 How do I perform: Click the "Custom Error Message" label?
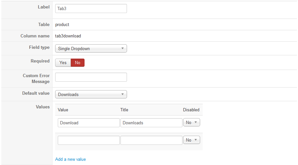point(36,78)
